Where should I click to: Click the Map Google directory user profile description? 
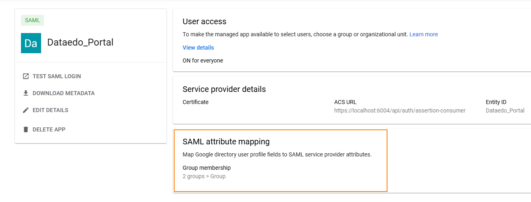pyautogui.click(x=277, y=154)
